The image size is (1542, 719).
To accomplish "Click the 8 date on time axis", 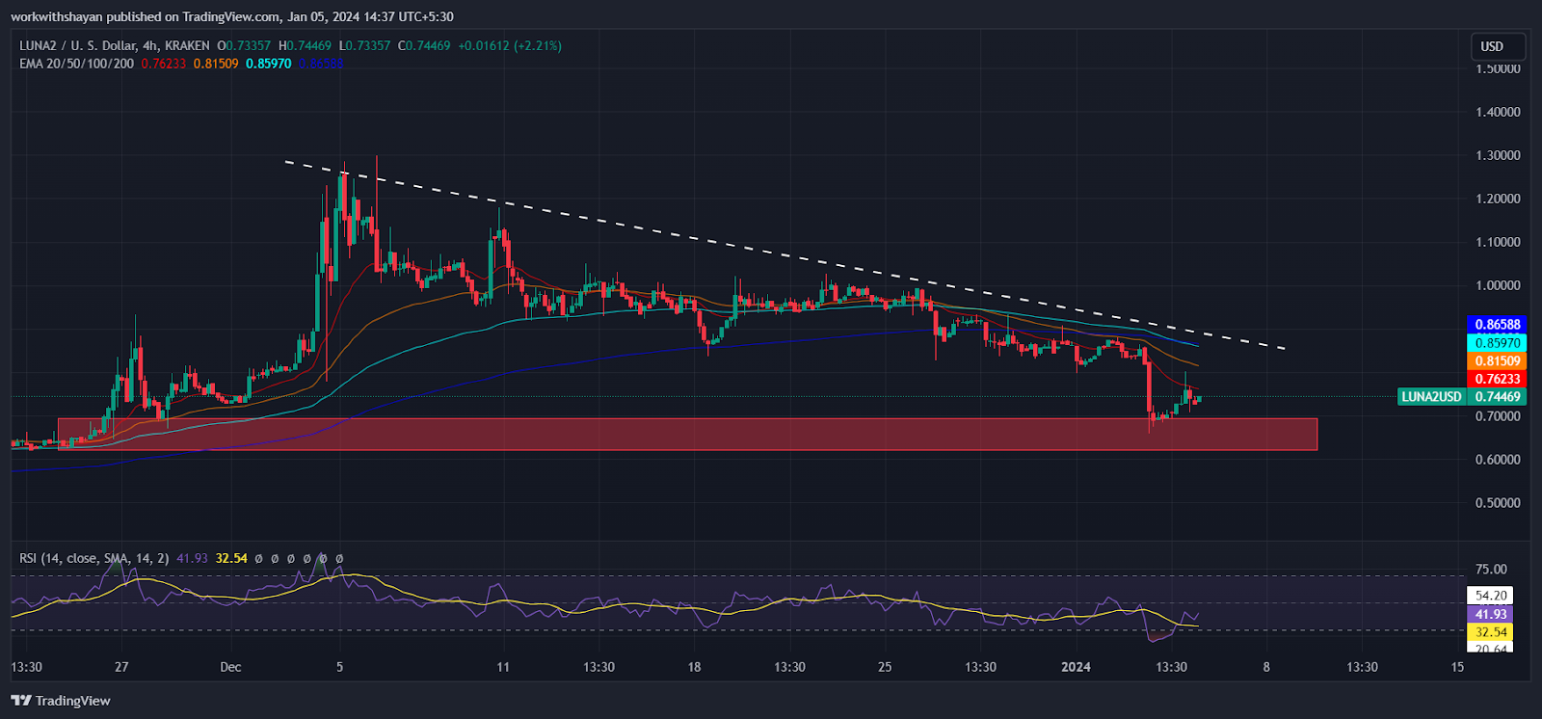I will 1266,667.
